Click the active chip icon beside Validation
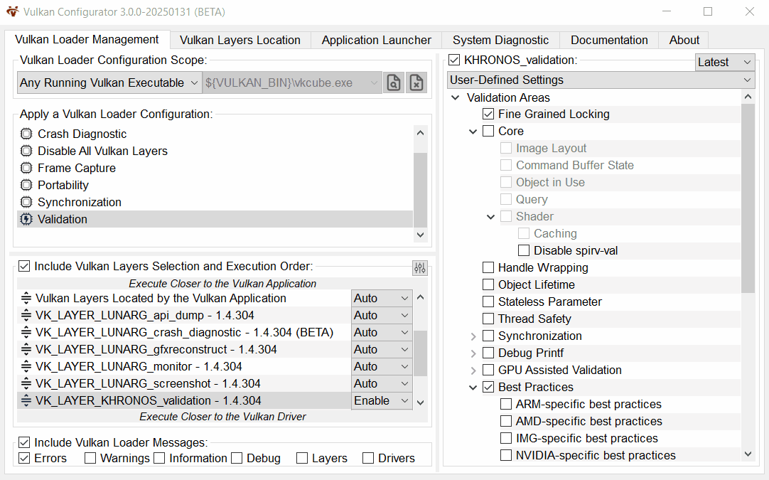The height and width of the screenshot is (480, 769). click(26, 219)
